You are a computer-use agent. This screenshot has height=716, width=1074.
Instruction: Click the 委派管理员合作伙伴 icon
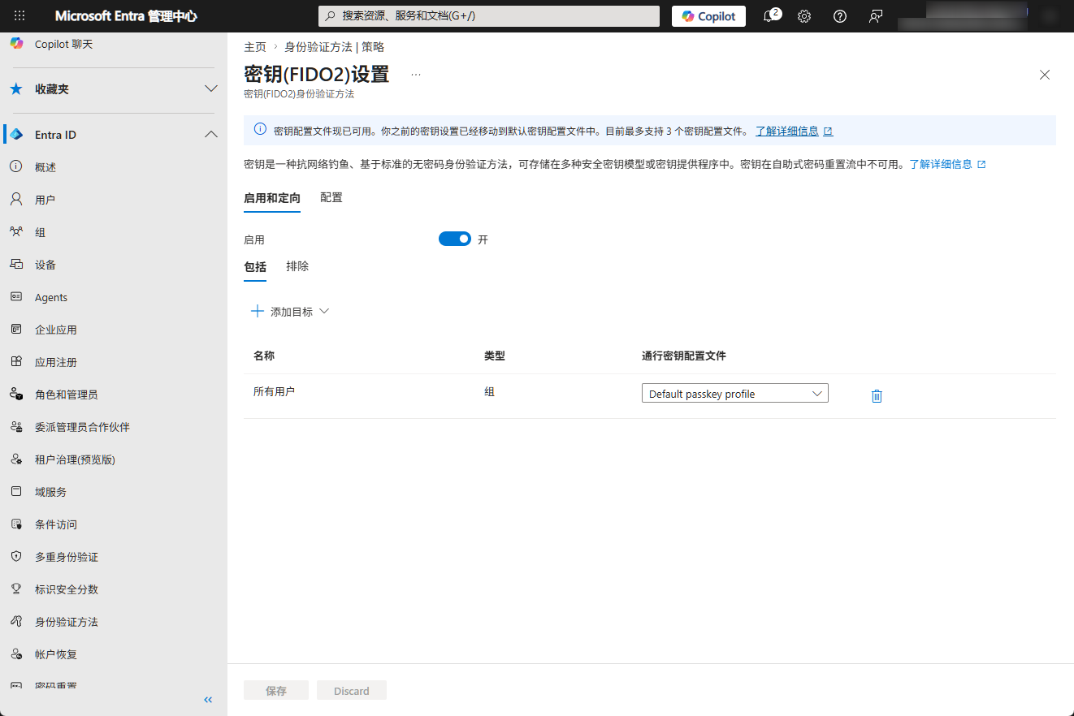[x=16, y=427]
